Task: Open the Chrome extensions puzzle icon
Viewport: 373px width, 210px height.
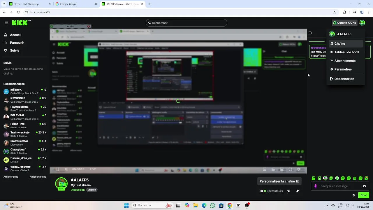Action: 344,12
